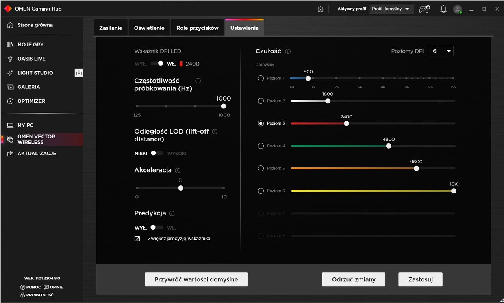Toggle the LOD Niski/Wysoki switch
Viewport: 504px width, 303px height.
point(157,153)
